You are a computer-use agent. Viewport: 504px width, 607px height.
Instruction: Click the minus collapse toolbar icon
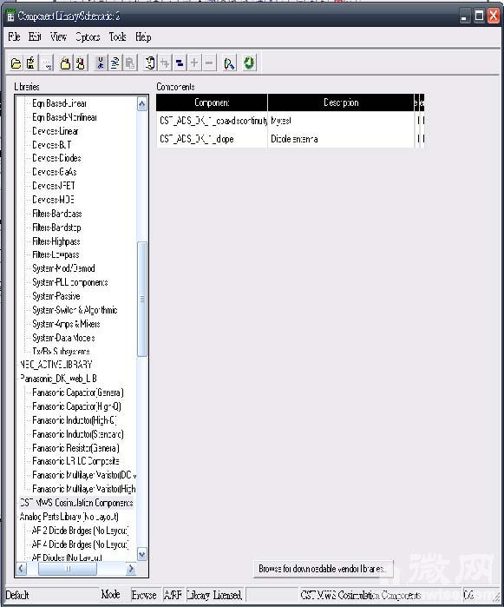click(x=209, y=63)
